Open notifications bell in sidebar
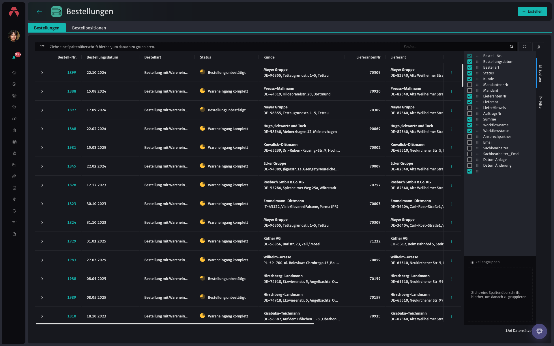The width and height of the screenshot is (554, 346). pyautogui.click(x=14, y=57)
